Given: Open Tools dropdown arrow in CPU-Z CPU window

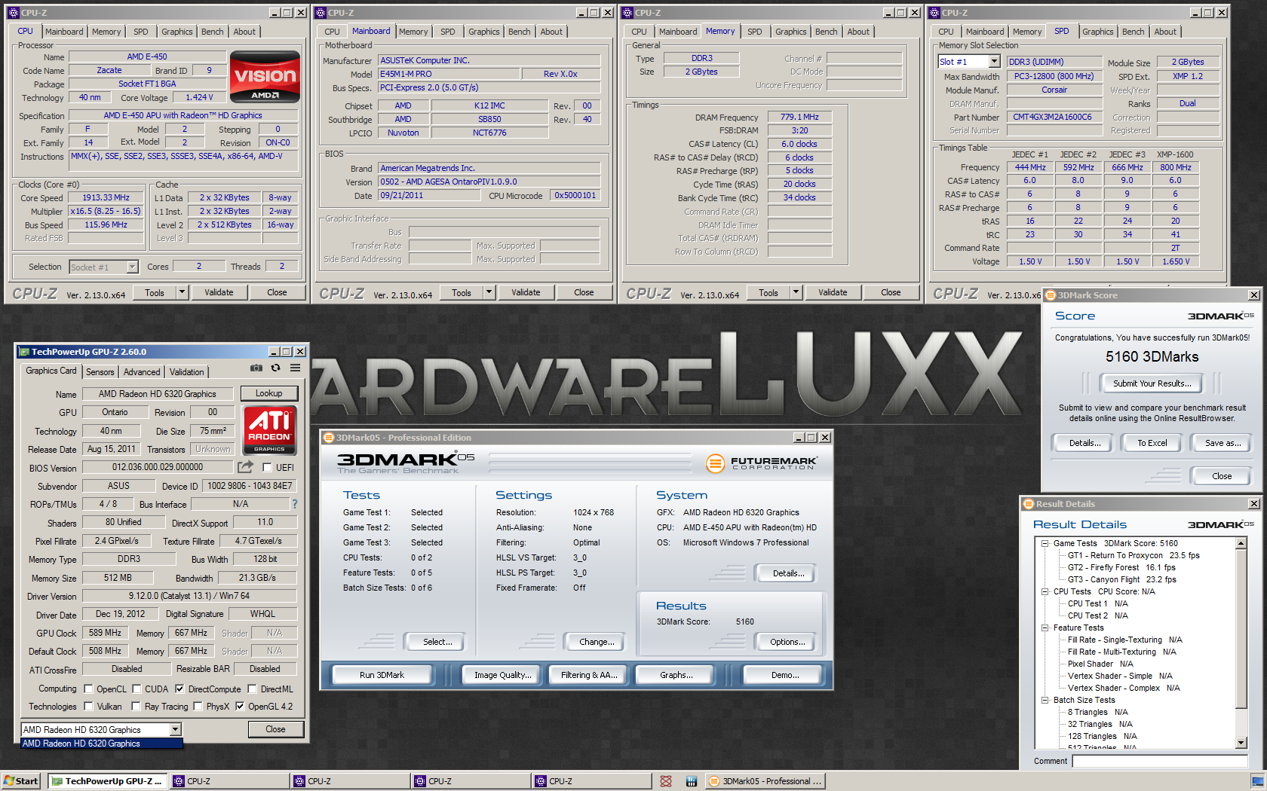Looking at the screenshot, I should [182, 292].
